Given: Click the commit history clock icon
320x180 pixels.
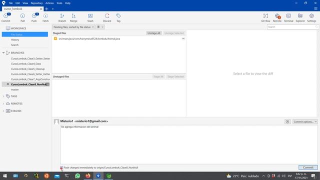Looking at the screenshot, I should click(287, 121).
